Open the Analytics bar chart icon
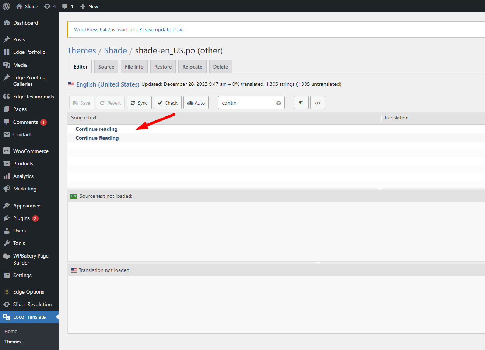Viewport: 485px width, 350px height. pyautogui.click(x=7, y=176)
